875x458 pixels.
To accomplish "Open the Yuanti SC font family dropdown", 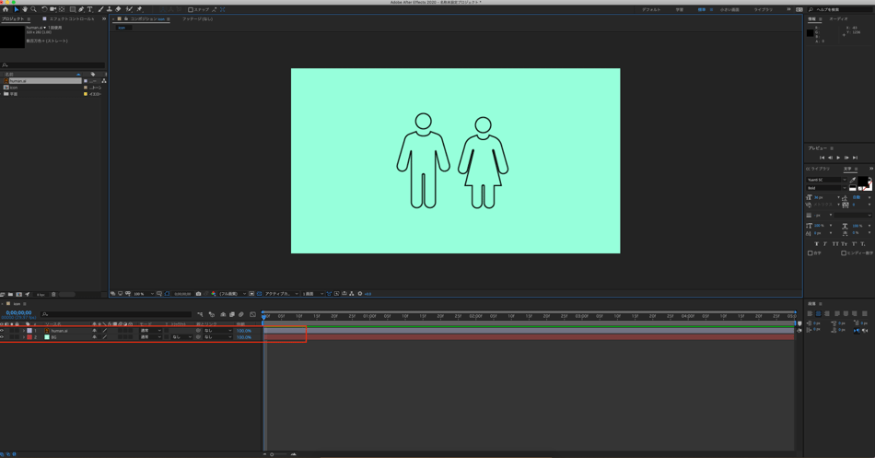I will 825,180.
